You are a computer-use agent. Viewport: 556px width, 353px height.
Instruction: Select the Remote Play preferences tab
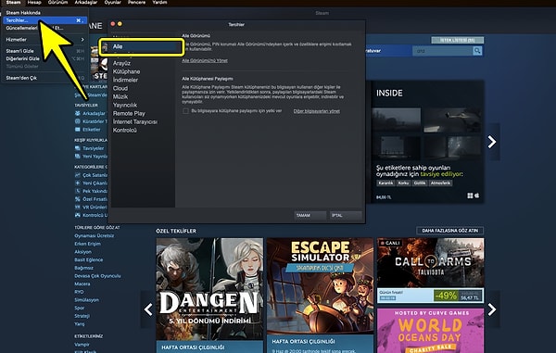click(x=129, y=113)
